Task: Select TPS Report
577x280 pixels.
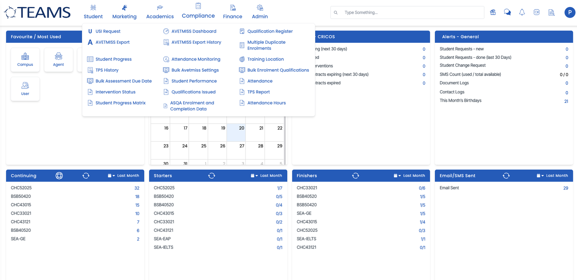Action: [258, 92]
